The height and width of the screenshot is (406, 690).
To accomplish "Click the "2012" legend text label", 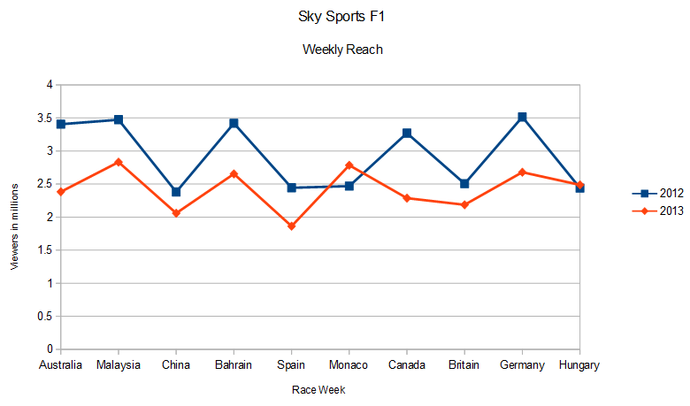I will pos(670,193).
